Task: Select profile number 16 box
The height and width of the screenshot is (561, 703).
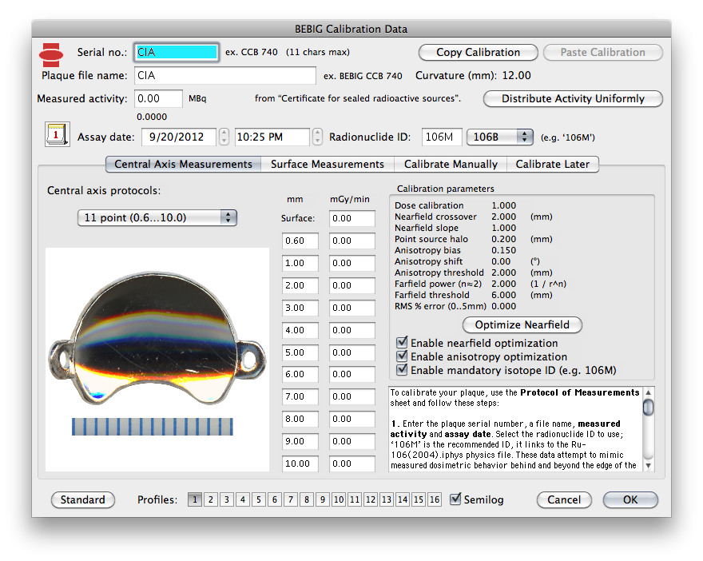Action: tap(435, 499)
